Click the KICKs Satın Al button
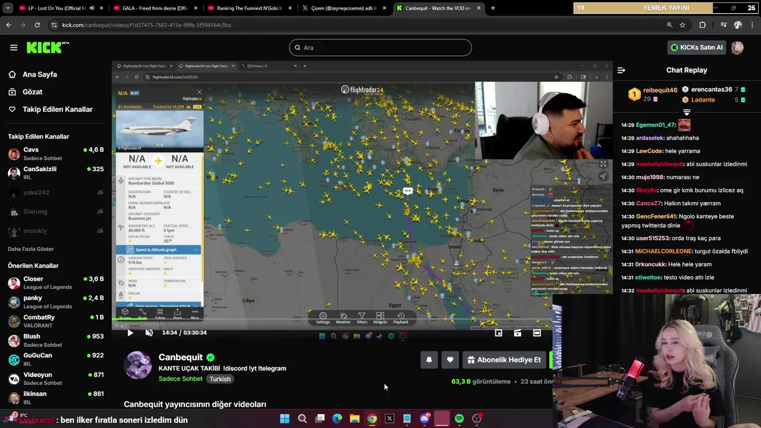The width and height of the screenshot is (761, 428). [697, 48]
